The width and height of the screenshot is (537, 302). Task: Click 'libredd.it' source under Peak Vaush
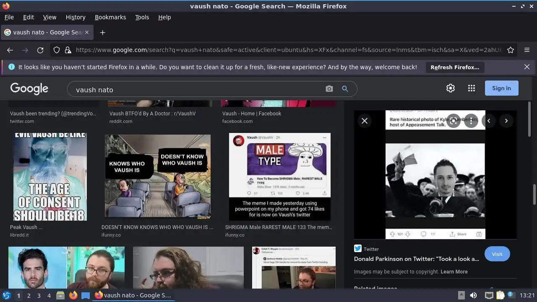coord(19,235)
